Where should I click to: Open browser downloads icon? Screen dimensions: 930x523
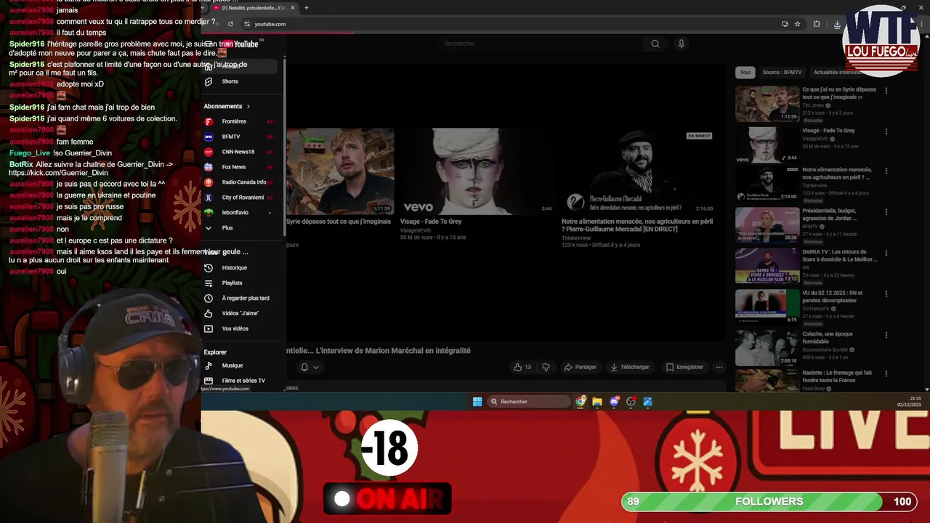(837, 24)
